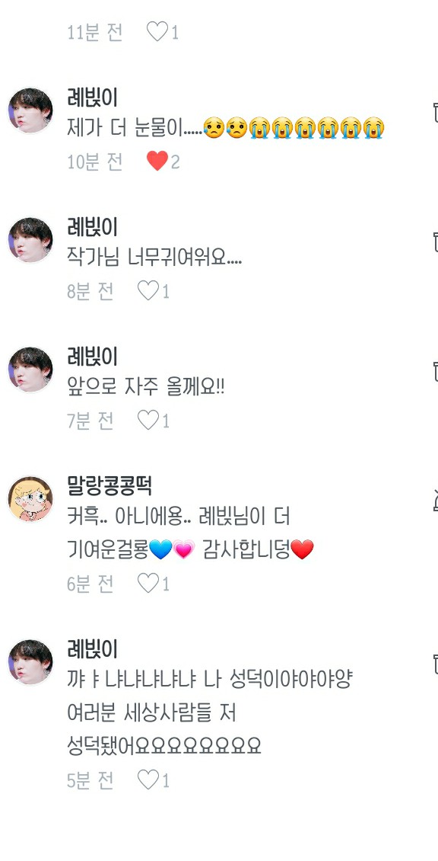
Task: Like the 작가님 너무귀여워요 comment
Action: (x=148, y=290)
